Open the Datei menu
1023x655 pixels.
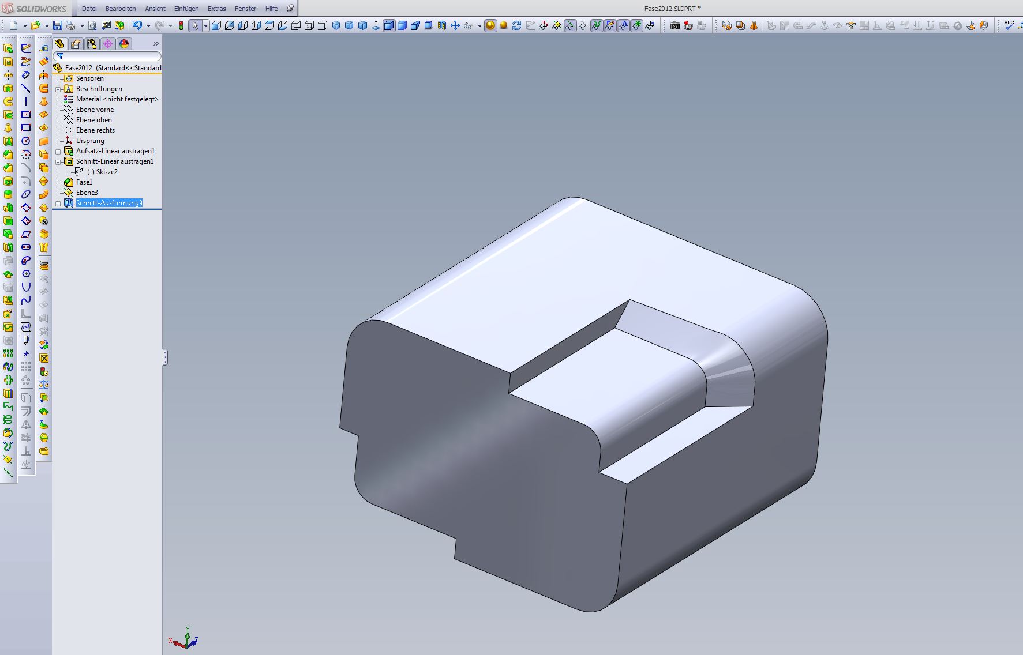(89, 9)
